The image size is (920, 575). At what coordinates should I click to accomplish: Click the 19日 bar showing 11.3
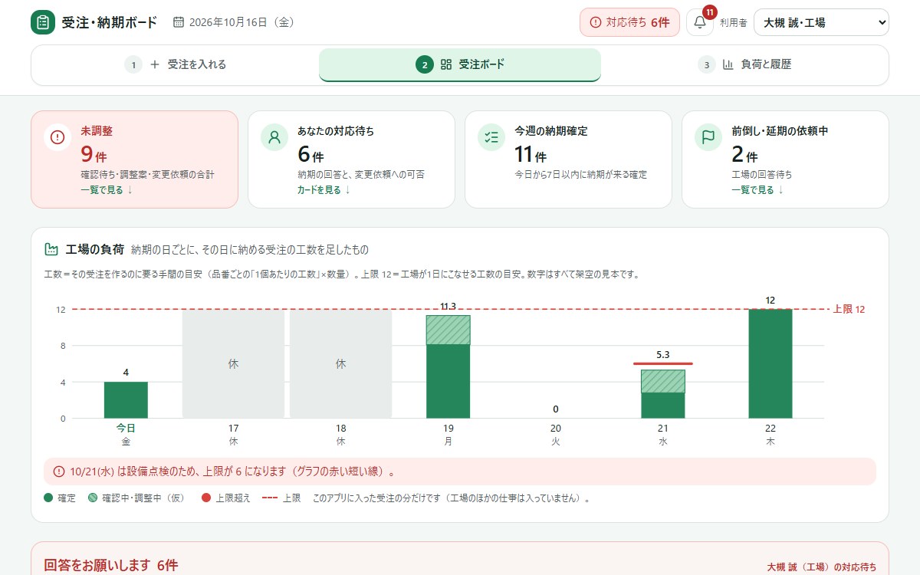coord(448,366)
